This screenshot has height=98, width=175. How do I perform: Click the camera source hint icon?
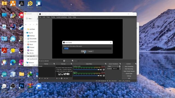tap(68, 74)
